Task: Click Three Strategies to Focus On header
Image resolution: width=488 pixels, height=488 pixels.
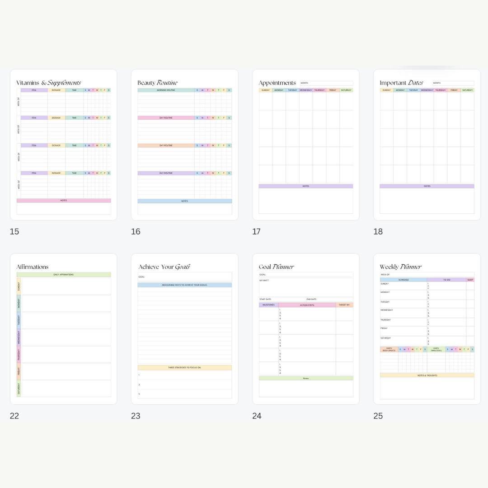Action: coord(184,368)
